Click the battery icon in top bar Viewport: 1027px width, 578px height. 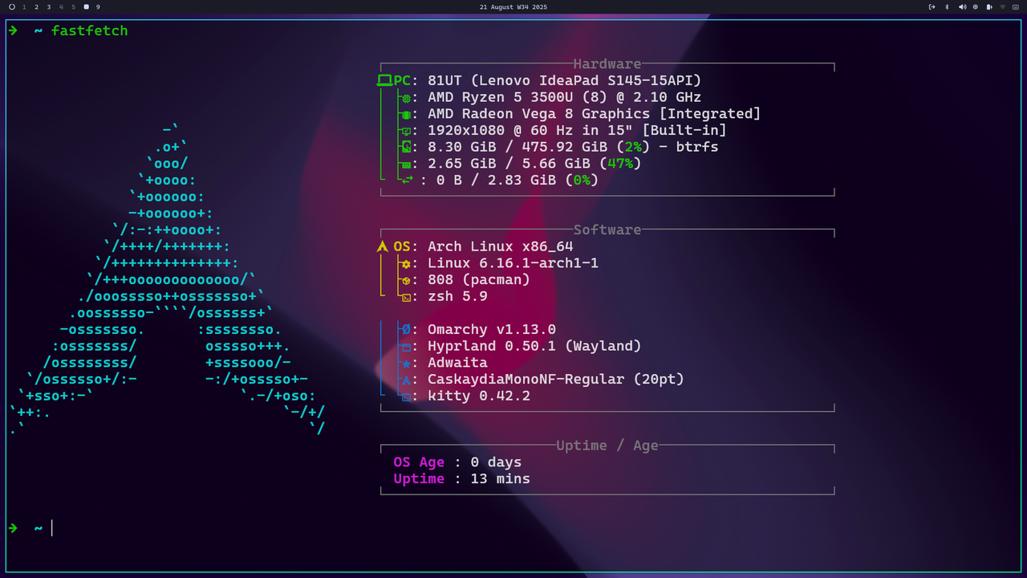point(989,6)
